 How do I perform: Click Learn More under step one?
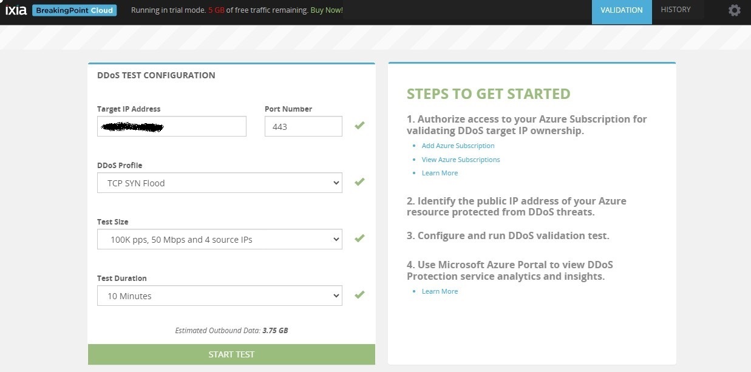click(x=440, y=172)
